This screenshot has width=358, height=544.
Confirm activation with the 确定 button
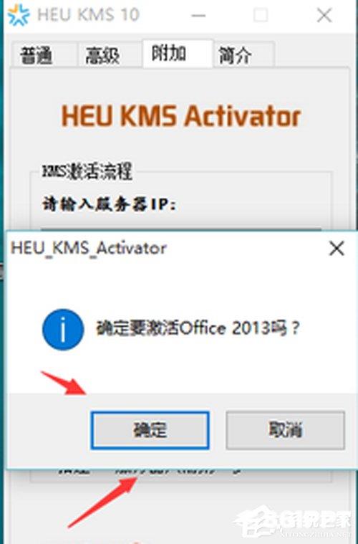150,430
